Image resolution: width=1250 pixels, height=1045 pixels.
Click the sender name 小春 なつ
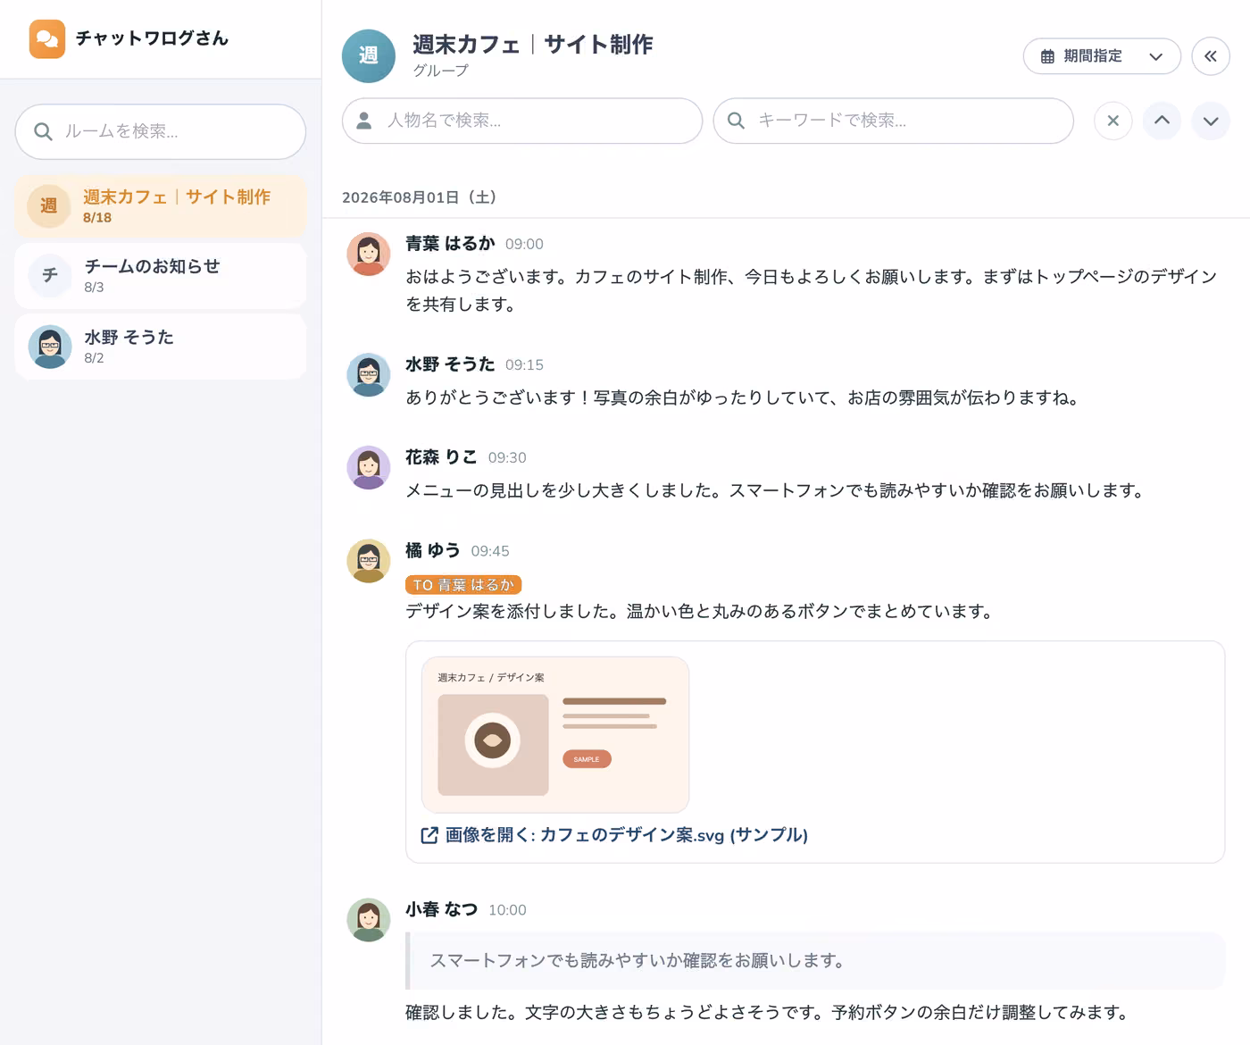pos(441,909)
